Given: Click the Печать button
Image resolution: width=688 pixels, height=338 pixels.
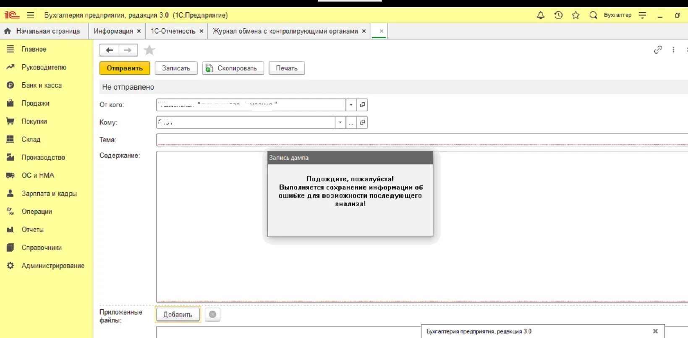Looking at the screenshot, I should [287, 68].
